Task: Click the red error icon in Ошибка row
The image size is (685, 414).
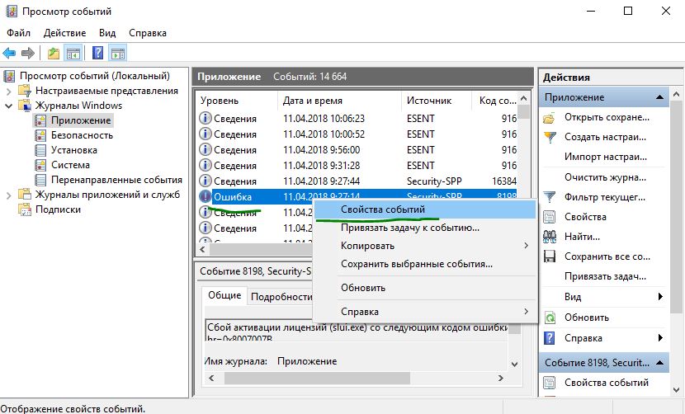Action: click(x=205, y=196)
